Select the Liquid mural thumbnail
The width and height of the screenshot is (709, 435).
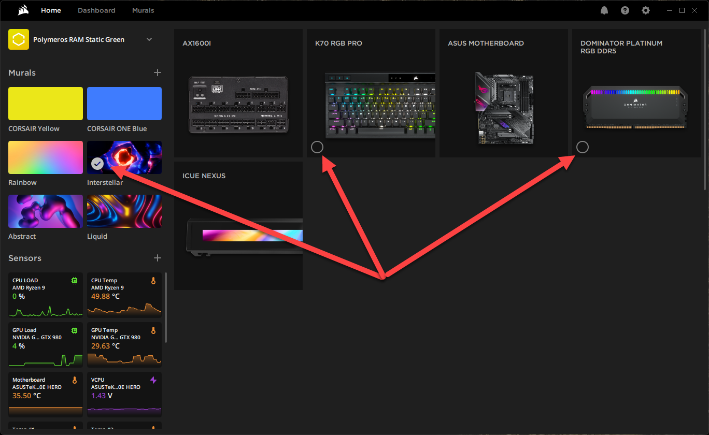click(124, 211)
